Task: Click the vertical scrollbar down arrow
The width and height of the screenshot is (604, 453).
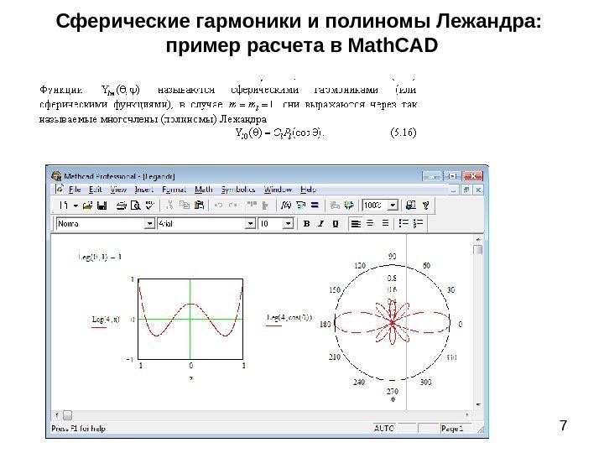Action: (x=478, y=405)
